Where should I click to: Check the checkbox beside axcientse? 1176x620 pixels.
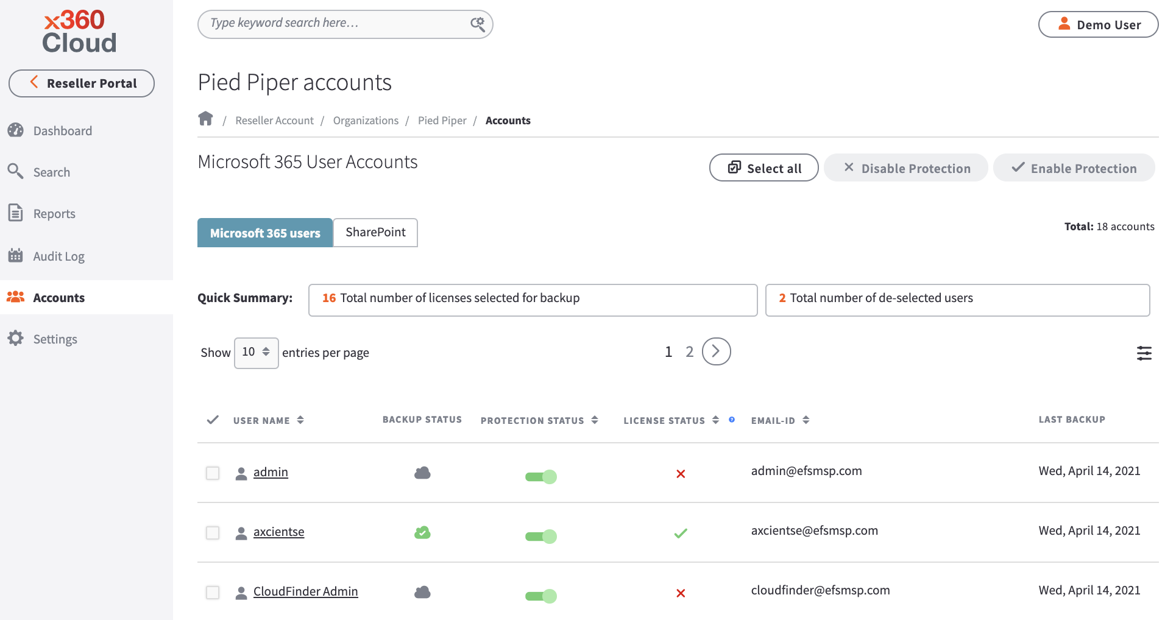click(212, 532)
